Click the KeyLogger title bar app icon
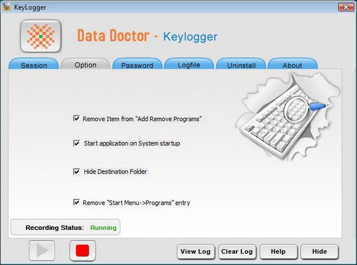 [x=7, y=7]
